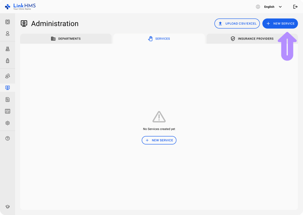Open the appointments calendar sidebar icon

click(x=7, y=22)
